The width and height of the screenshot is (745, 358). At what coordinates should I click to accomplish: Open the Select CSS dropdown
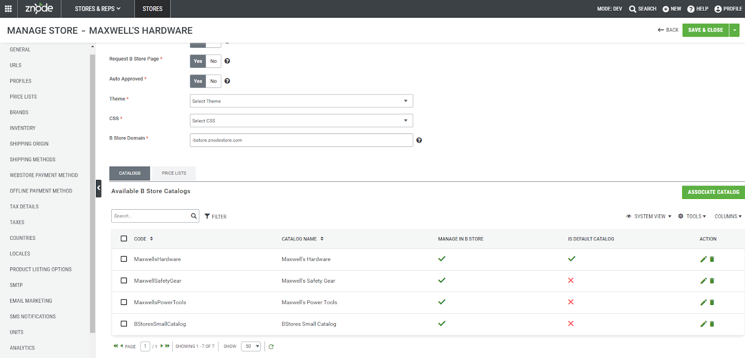coord(301,120)
